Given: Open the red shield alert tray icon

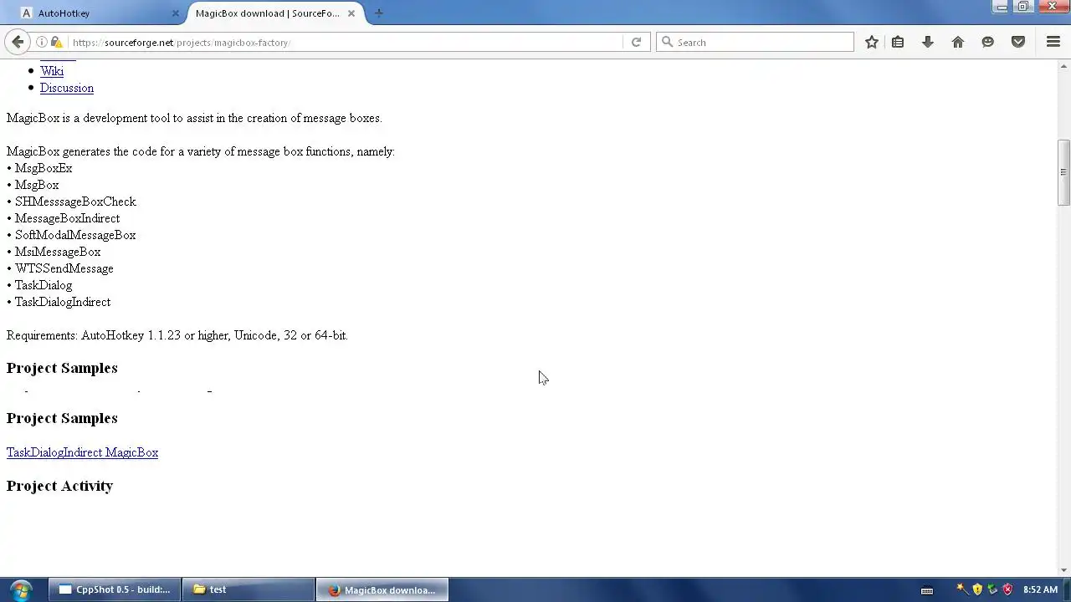Looking at the screenshot, I should pos(1007,589).
